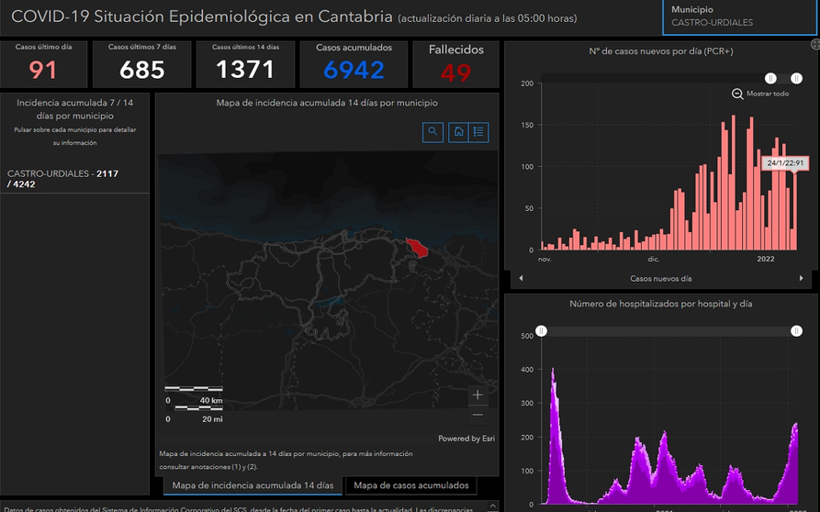Open the Municipio selector dropdown

point(739,17)
